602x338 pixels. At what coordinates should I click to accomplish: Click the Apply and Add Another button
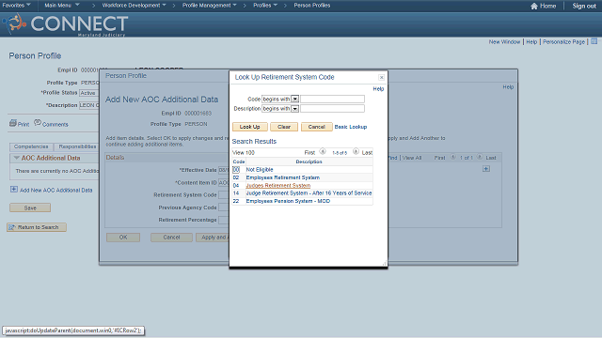pos(213,238)
